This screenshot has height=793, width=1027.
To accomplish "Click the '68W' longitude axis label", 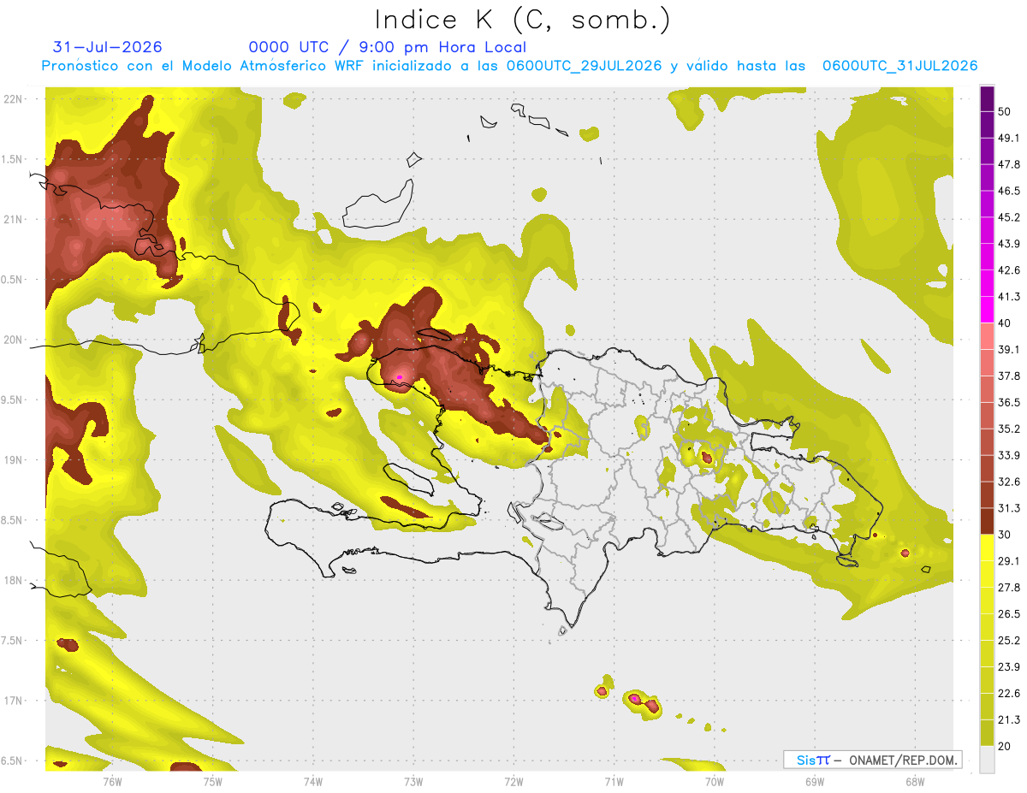I will click(914, 781).
